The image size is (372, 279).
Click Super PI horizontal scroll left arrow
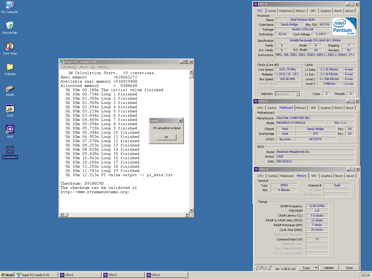coord(62,215)
